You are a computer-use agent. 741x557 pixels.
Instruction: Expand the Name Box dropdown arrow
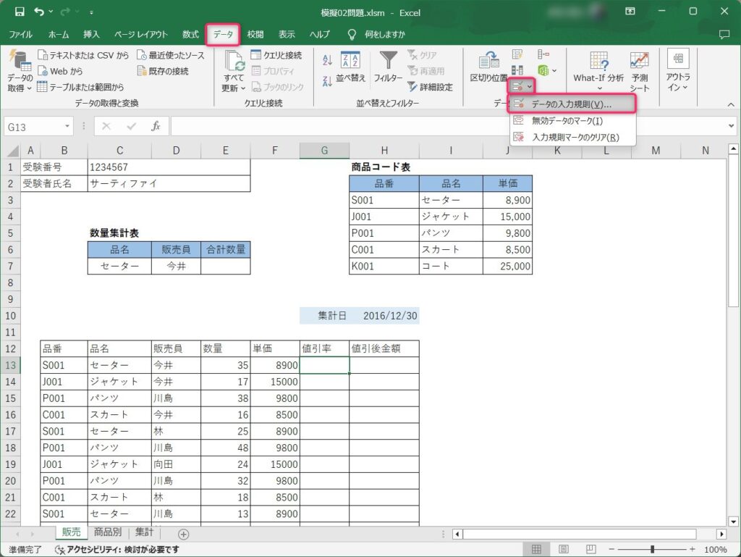coord(67,126)
